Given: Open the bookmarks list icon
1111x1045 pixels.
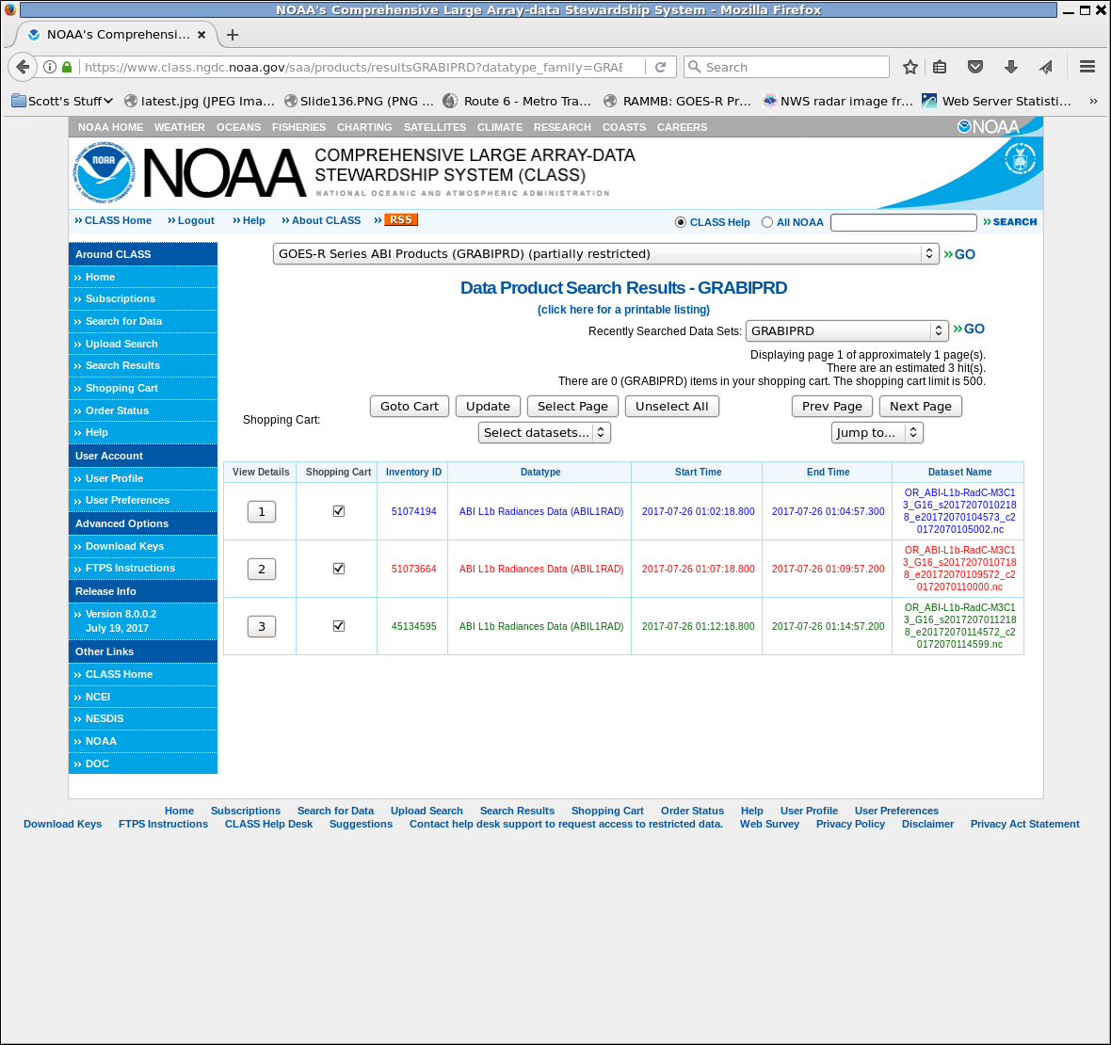Looking at the screenshot, I should pos(940,67).
